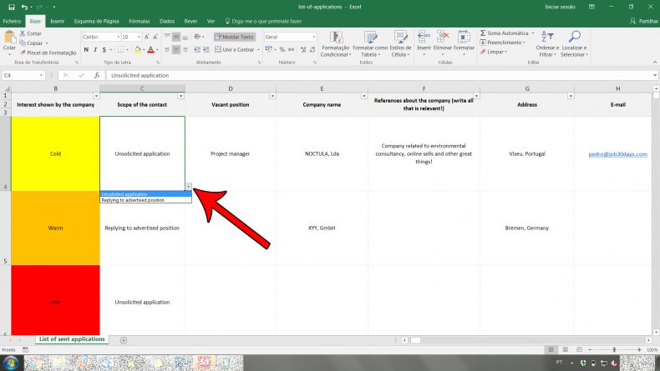This screenshot has width=660, height=371.
Task: Click insert function fx button
Action: [96, 75]
